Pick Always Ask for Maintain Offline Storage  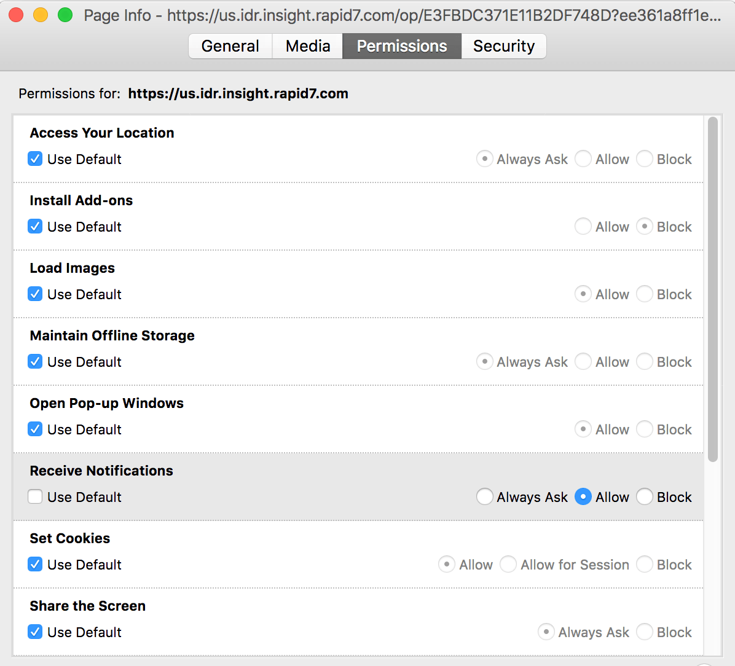(485, 361)
